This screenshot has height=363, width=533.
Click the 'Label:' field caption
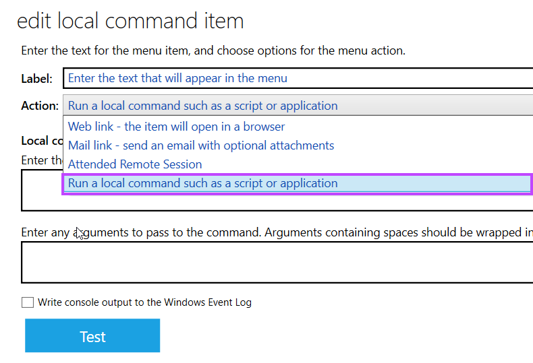pos(36,79)
